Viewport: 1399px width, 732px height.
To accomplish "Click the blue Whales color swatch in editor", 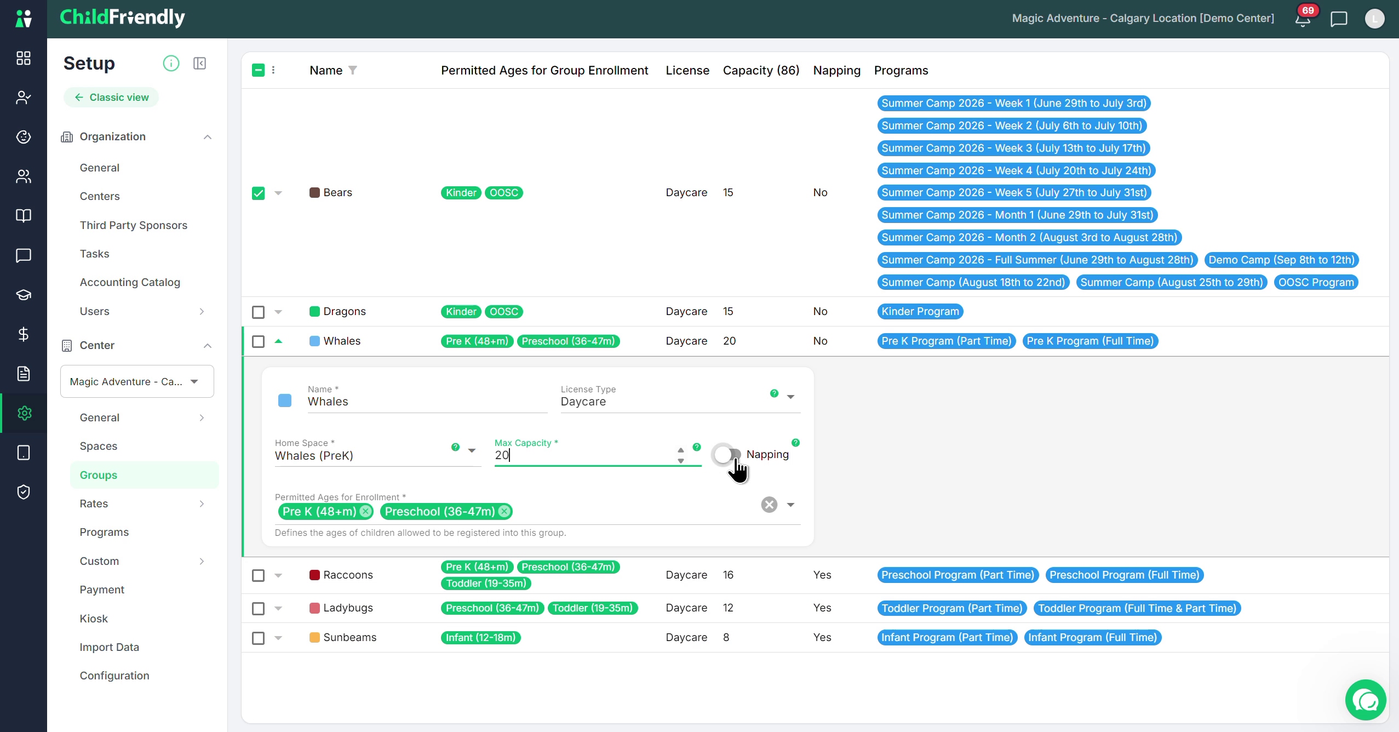I will point(285,401).
